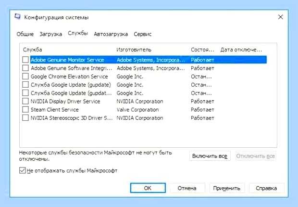Check the Adobe Genuine Monitor Service checkbox

click(25, 60)
